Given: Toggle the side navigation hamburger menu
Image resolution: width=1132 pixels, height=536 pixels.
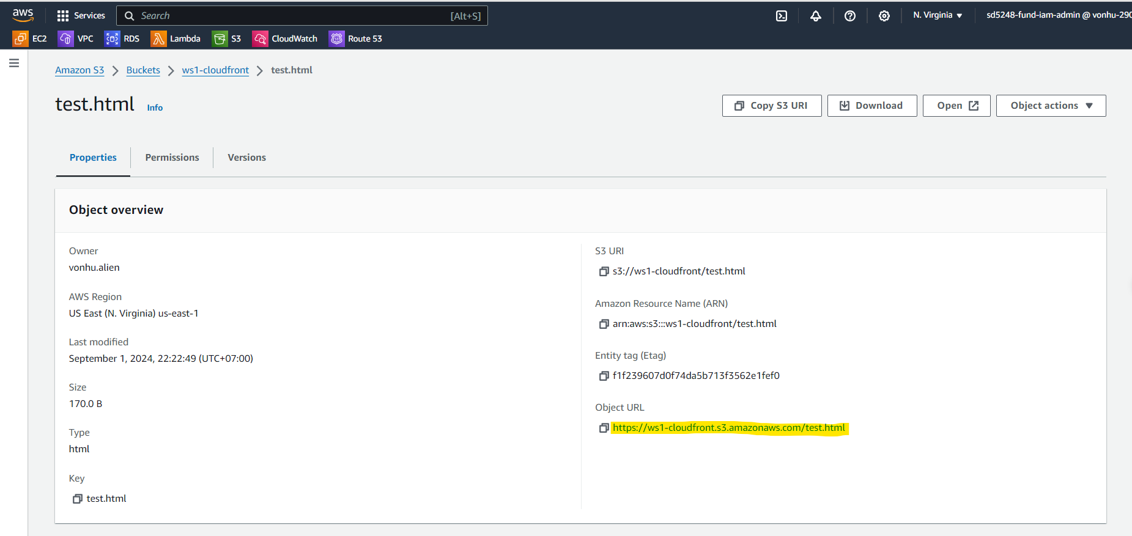Looking at the screenshot, I should pos(14,63).
